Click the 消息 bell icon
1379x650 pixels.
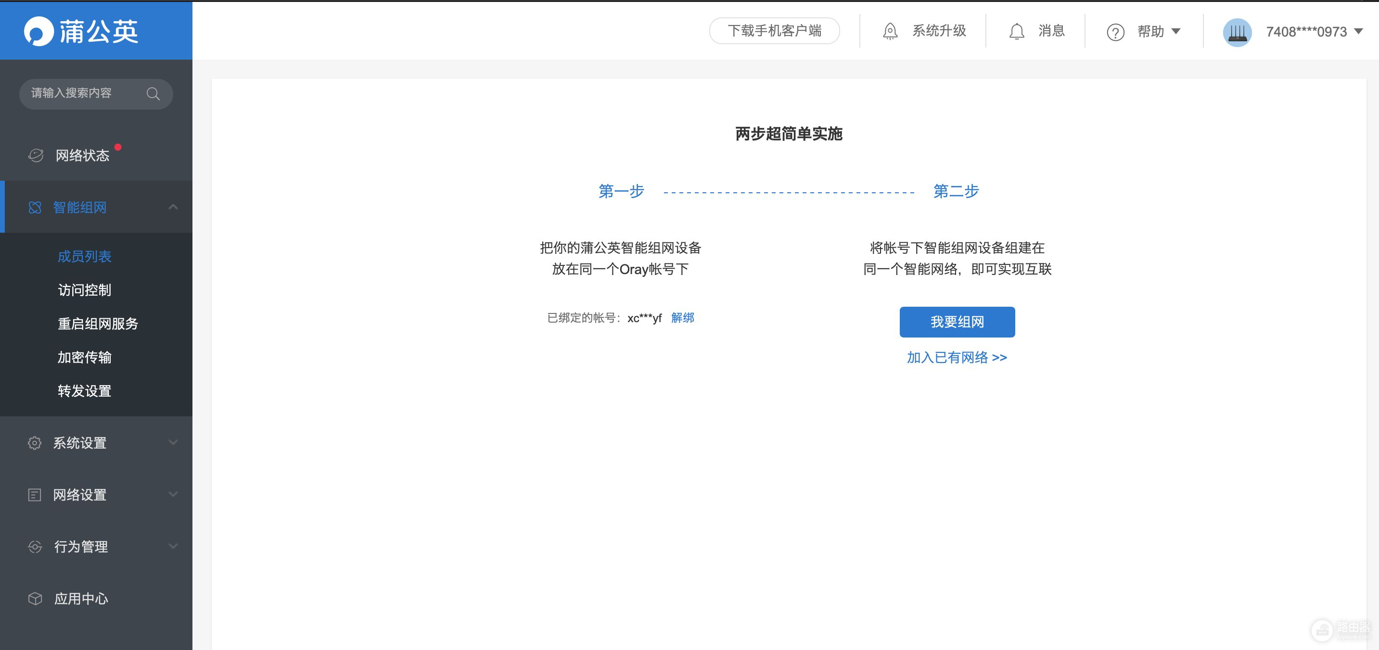[x=1017, y=32]
